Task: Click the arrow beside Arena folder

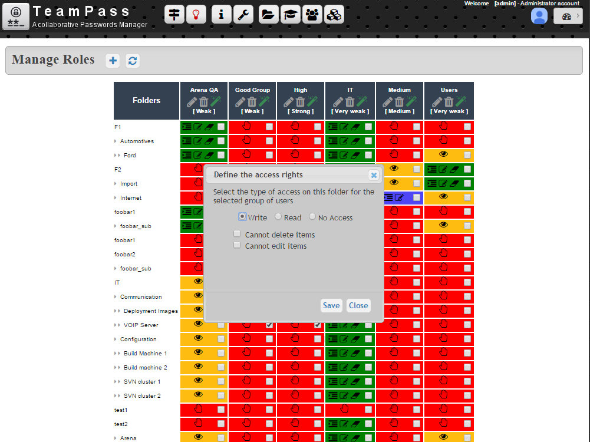Action: click(x=116, y=438)
